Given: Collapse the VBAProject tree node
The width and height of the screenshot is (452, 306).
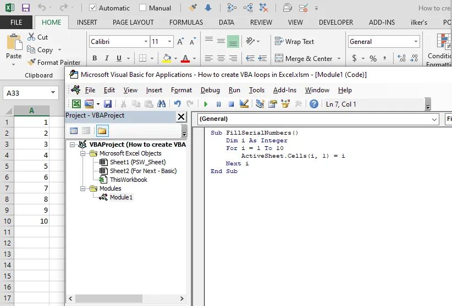Looking at the screenshot, I should click(73, 144).
